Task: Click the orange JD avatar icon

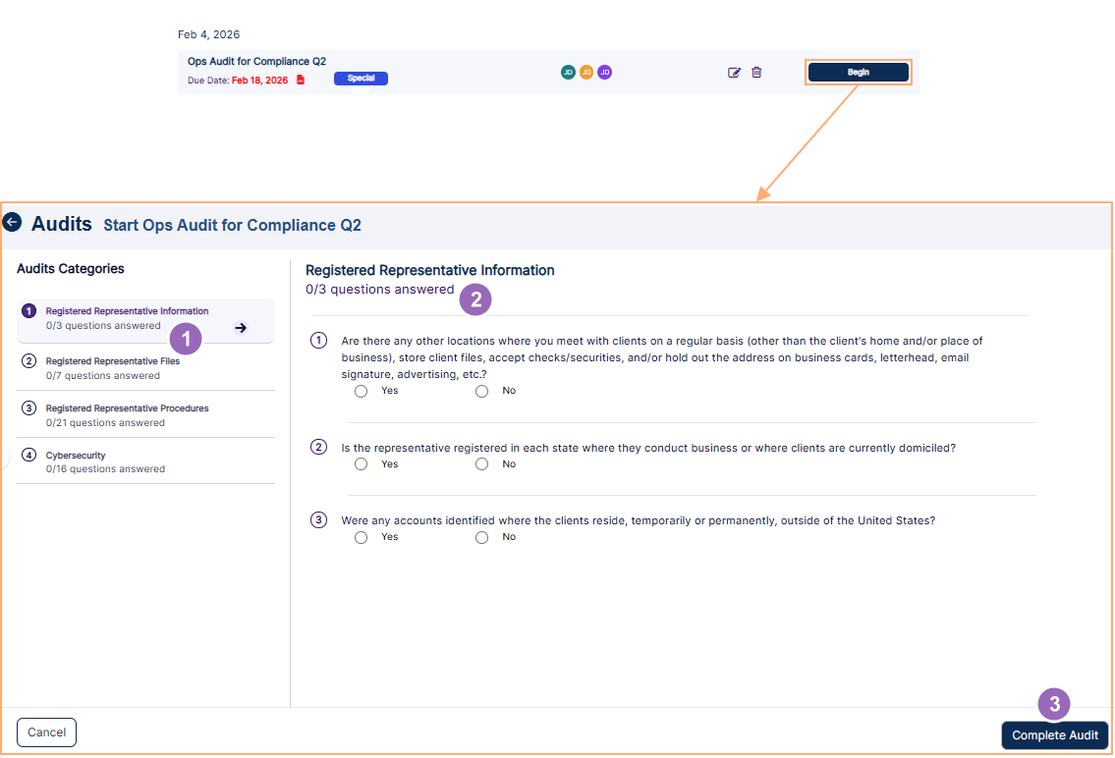Action: (586, 72)
